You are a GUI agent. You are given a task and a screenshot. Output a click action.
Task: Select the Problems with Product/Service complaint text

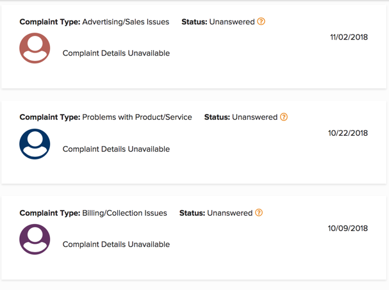(x=137, y=117)
